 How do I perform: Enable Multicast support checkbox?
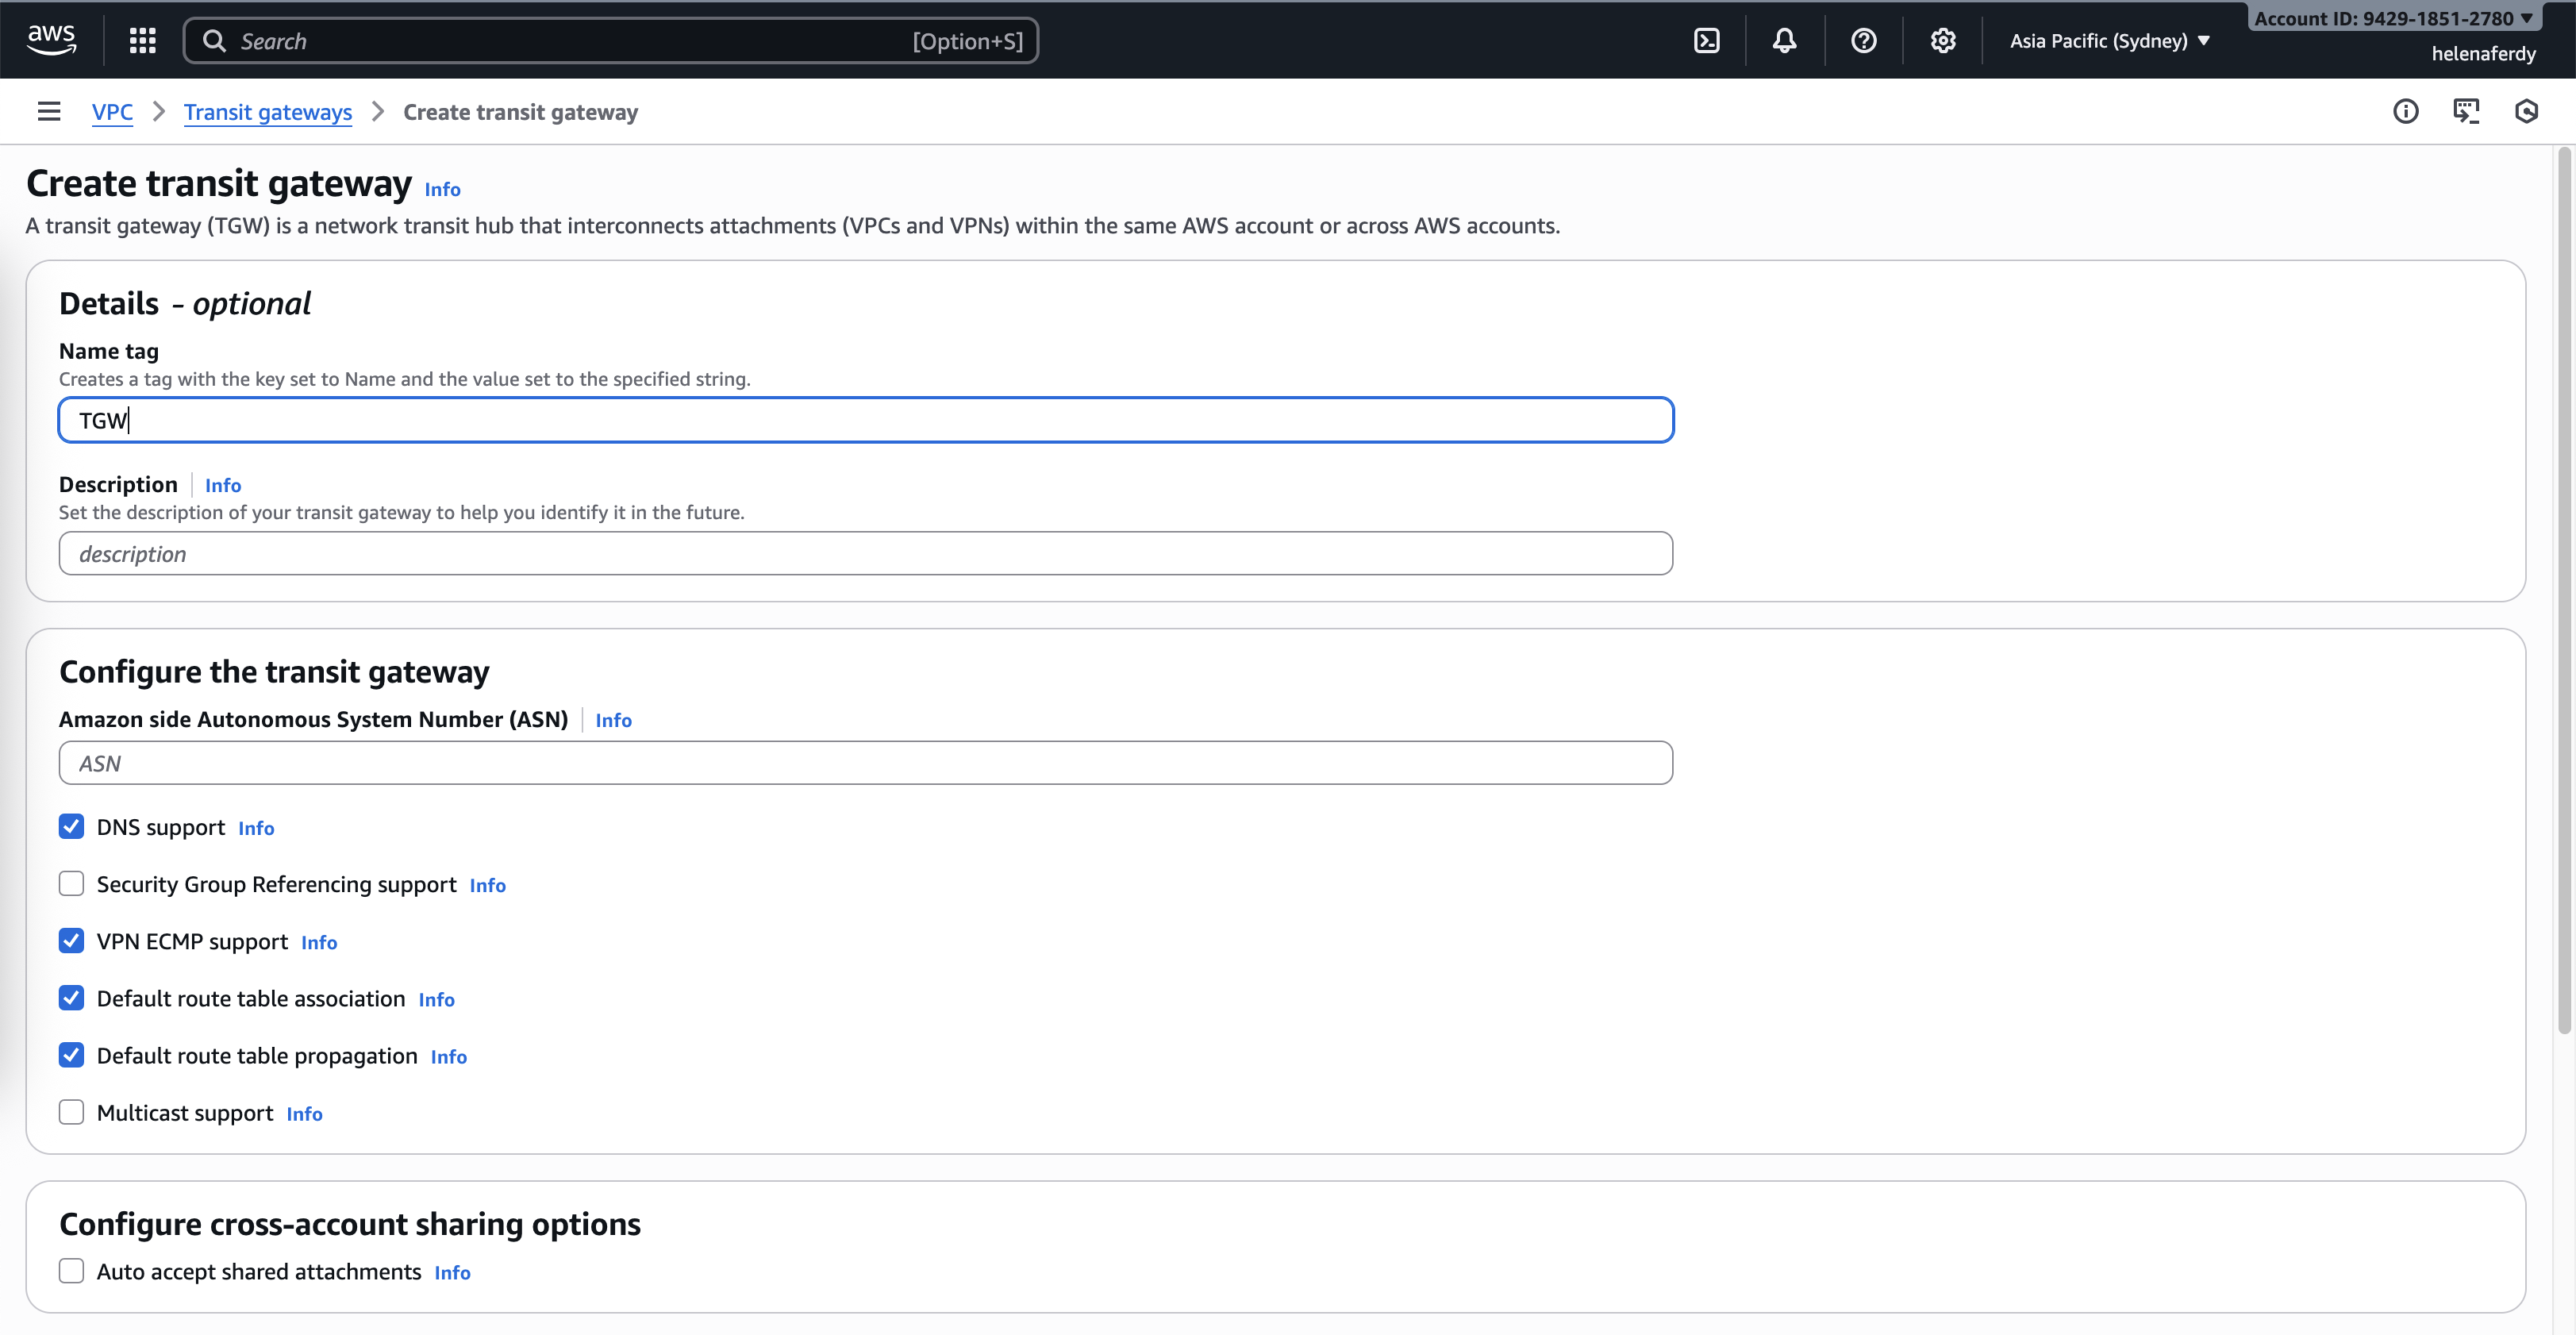tap(71, 1113)
